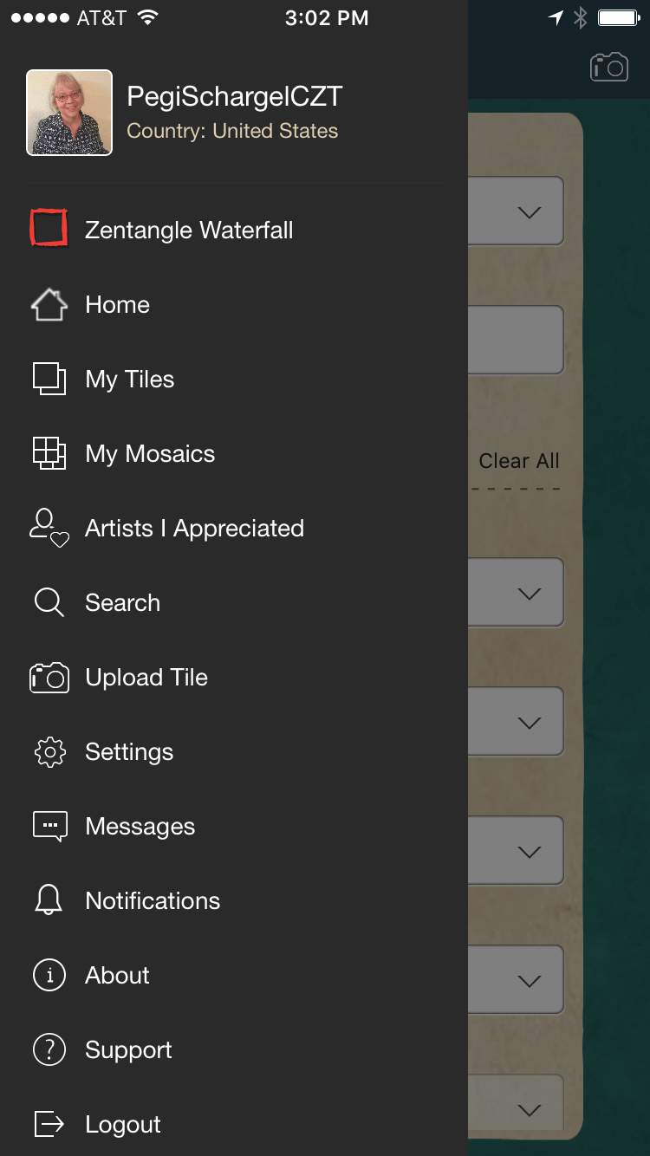Tap the empty text field without chevron

[517, 340]
